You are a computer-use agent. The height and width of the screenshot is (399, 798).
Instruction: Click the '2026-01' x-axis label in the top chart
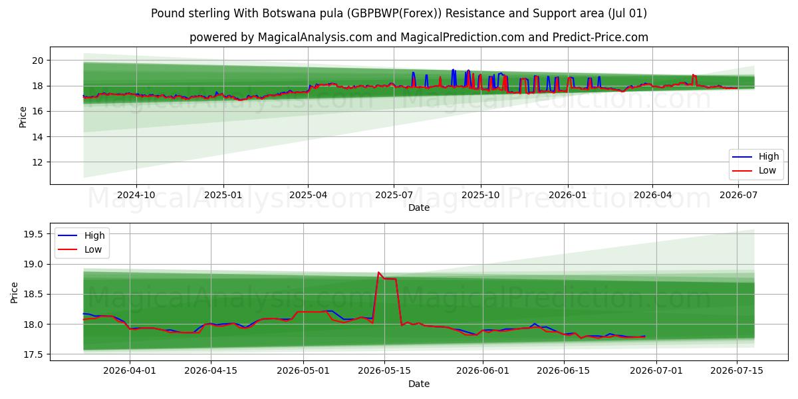tap(567, 194)
